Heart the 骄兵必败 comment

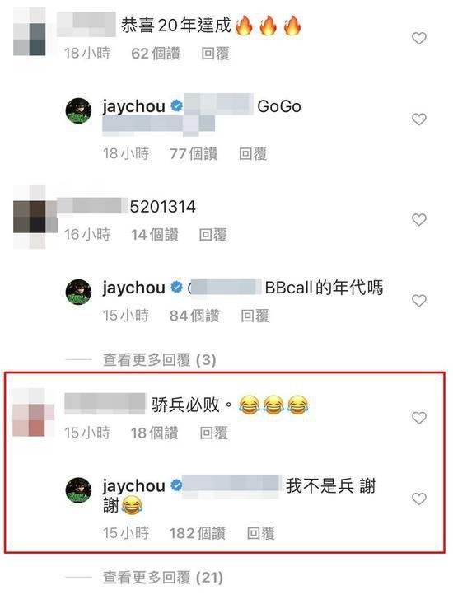click(418, 418)
